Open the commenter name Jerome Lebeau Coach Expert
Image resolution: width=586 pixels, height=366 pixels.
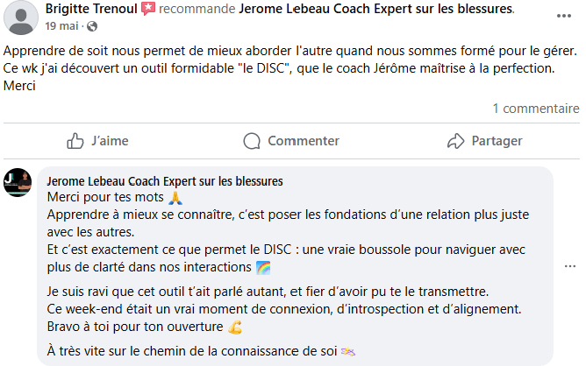point(164,181)
